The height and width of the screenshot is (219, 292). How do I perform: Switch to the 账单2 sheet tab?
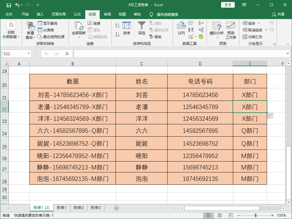pos(79,208)
